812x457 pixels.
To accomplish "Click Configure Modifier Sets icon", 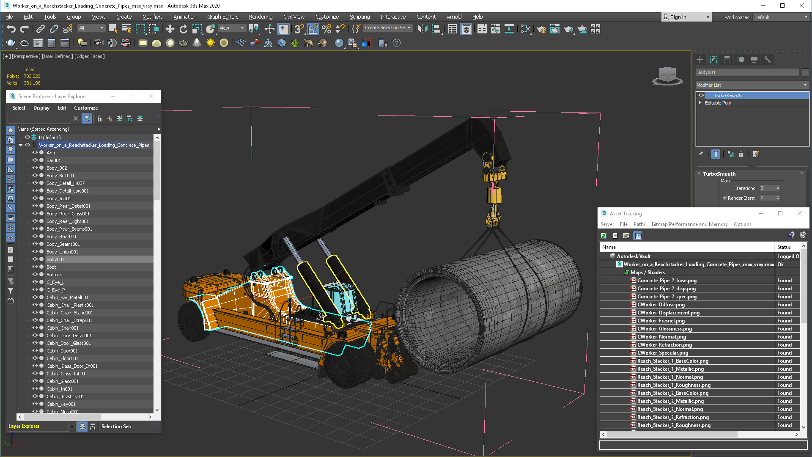I will coord(756,154).
